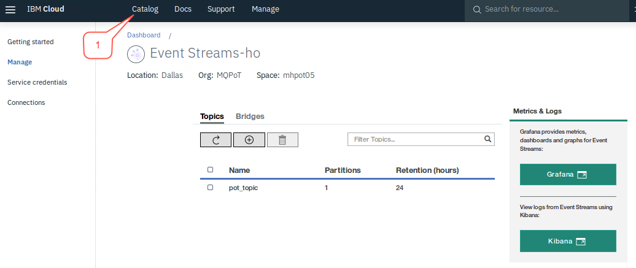636x268 pixels.
Task: Click the delete topic trash button
Action: pyautogui.click(x=283, y=140)
